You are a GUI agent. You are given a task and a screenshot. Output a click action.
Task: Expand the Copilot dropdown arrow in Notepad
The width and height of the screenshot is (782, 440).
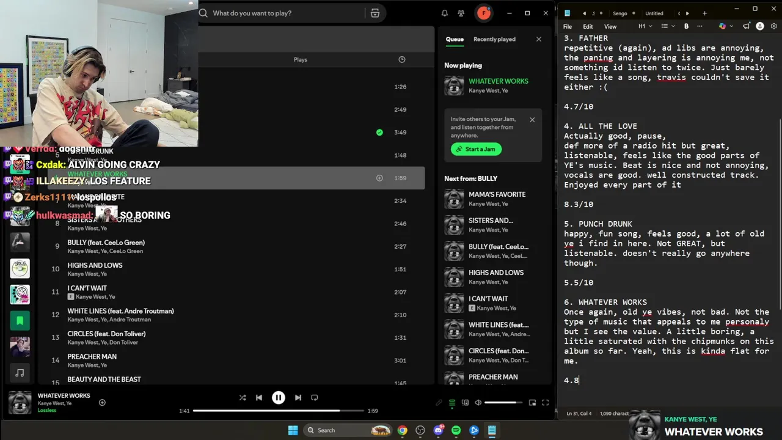tap(731, 26)
